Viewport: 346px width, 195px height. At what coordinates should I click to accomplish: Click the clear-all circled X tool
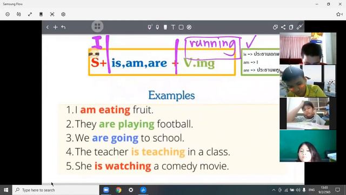click(x=189, y=27)
